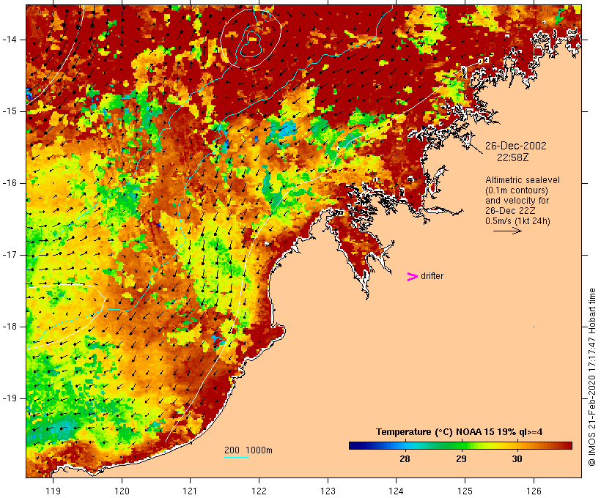
Task: Click the '0.5m/s (1kt 24h)' scale text
Action: tap(517, 221)
